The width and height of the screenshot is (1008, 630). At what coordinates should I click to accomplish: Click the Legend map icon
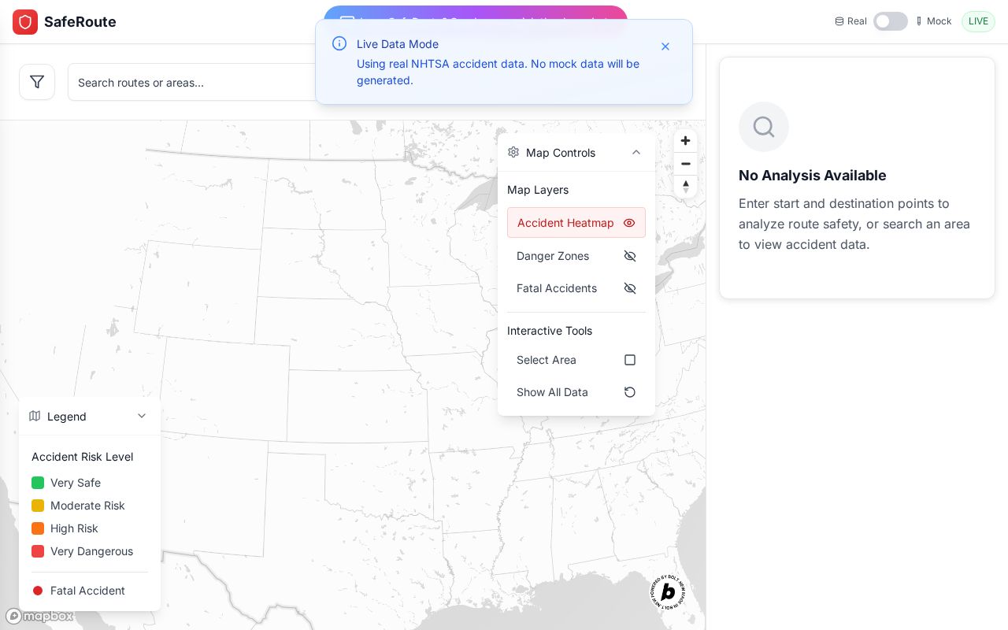point(35,416)
